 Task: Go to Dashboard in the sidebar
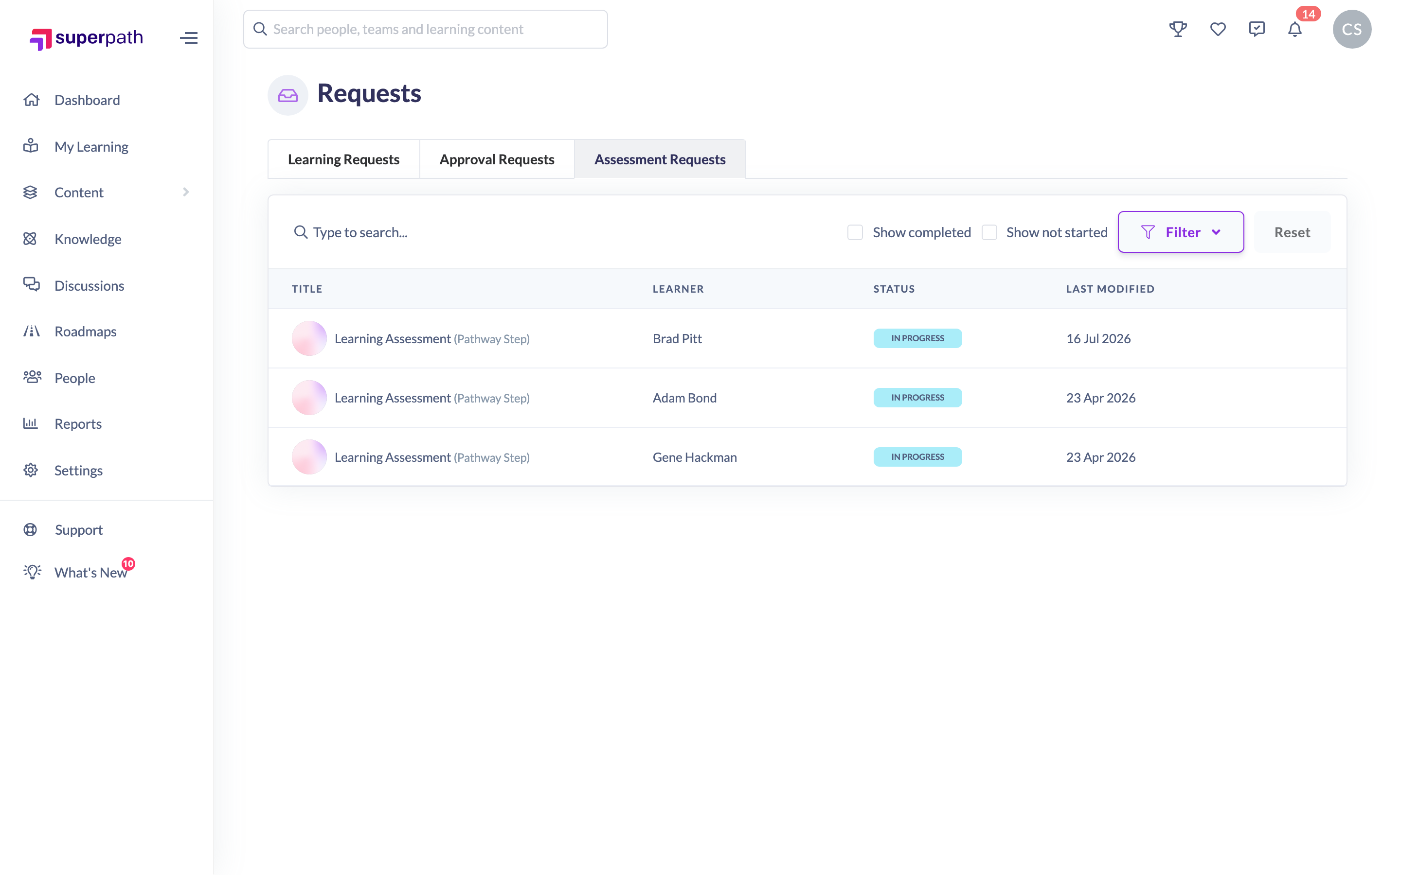click(x=88, y=100)
